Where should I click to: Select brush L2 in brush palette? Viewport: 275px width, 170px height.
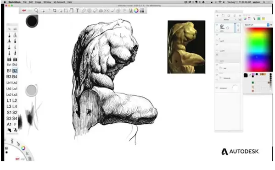pos(15,100)
